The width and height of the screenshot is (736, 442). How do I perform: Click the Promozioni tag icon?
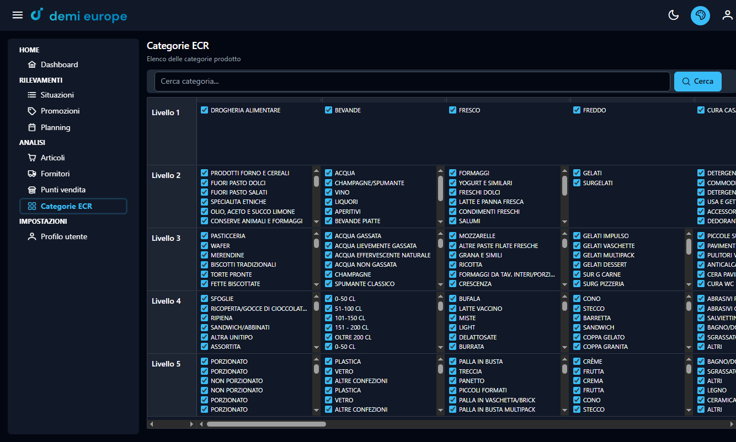point(32,111)
